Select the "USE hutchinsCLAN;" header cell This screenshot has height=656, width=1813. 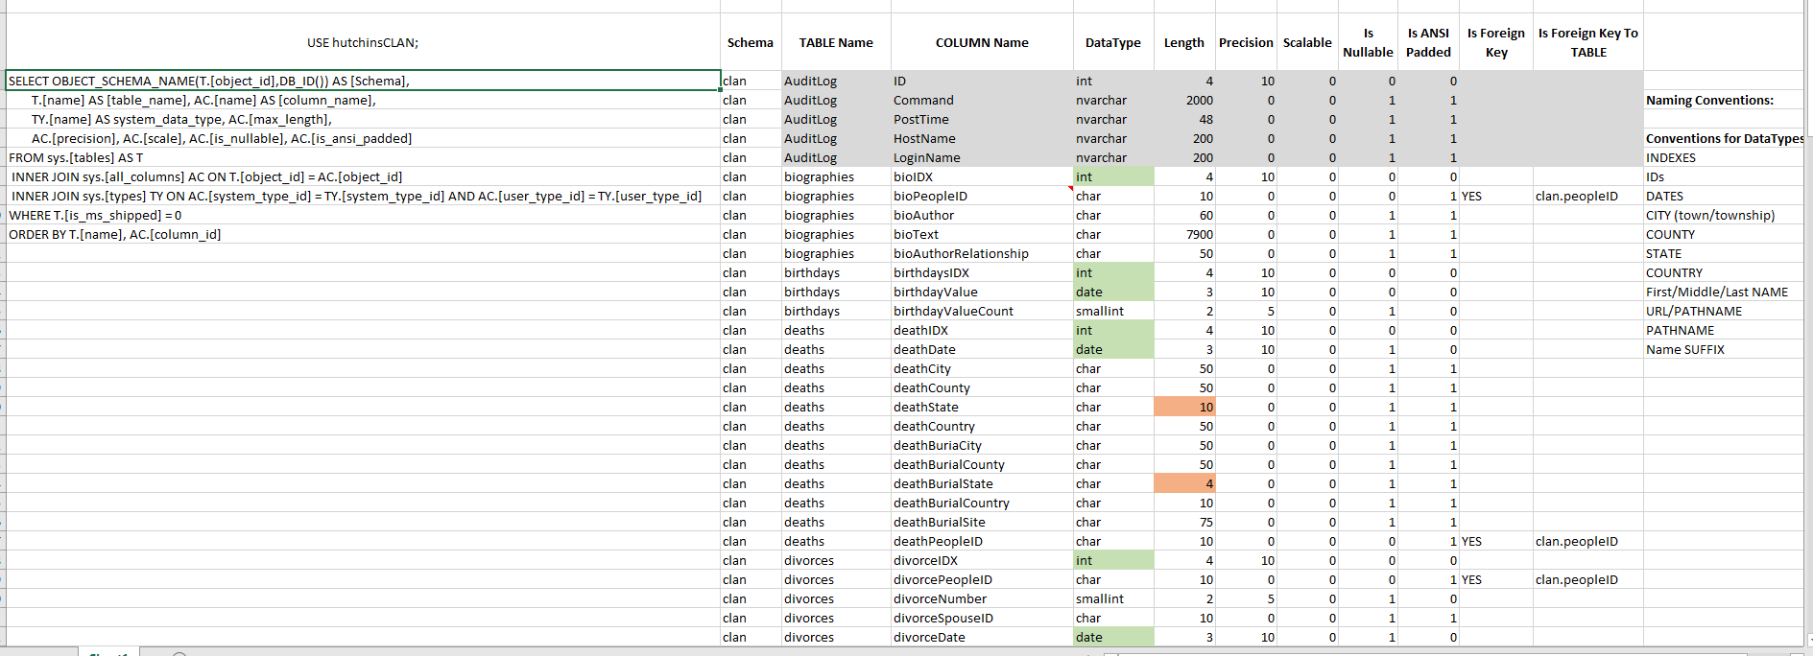(363, 43)
